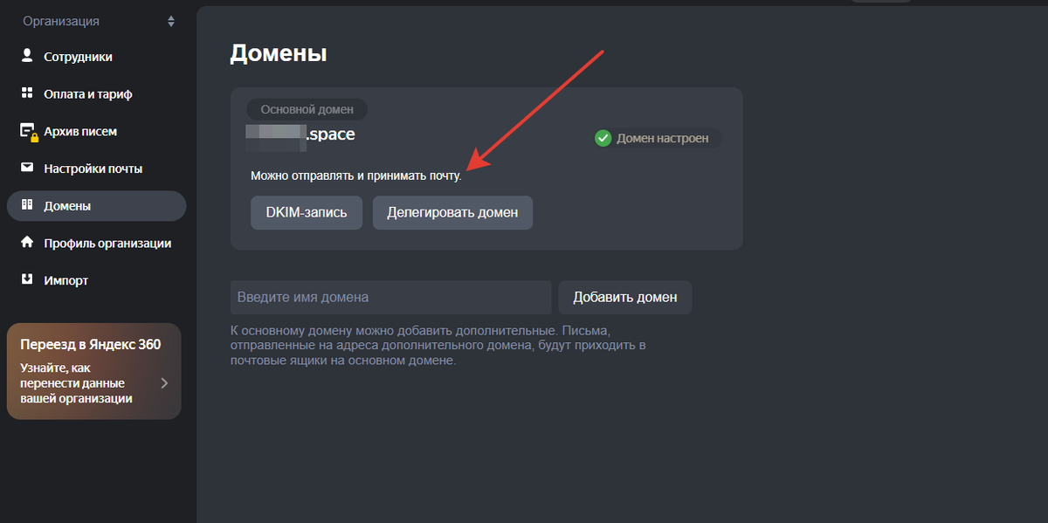Click the Организация header text
This screenshot has width=1048, height=523.
click(x=61, y=21)
